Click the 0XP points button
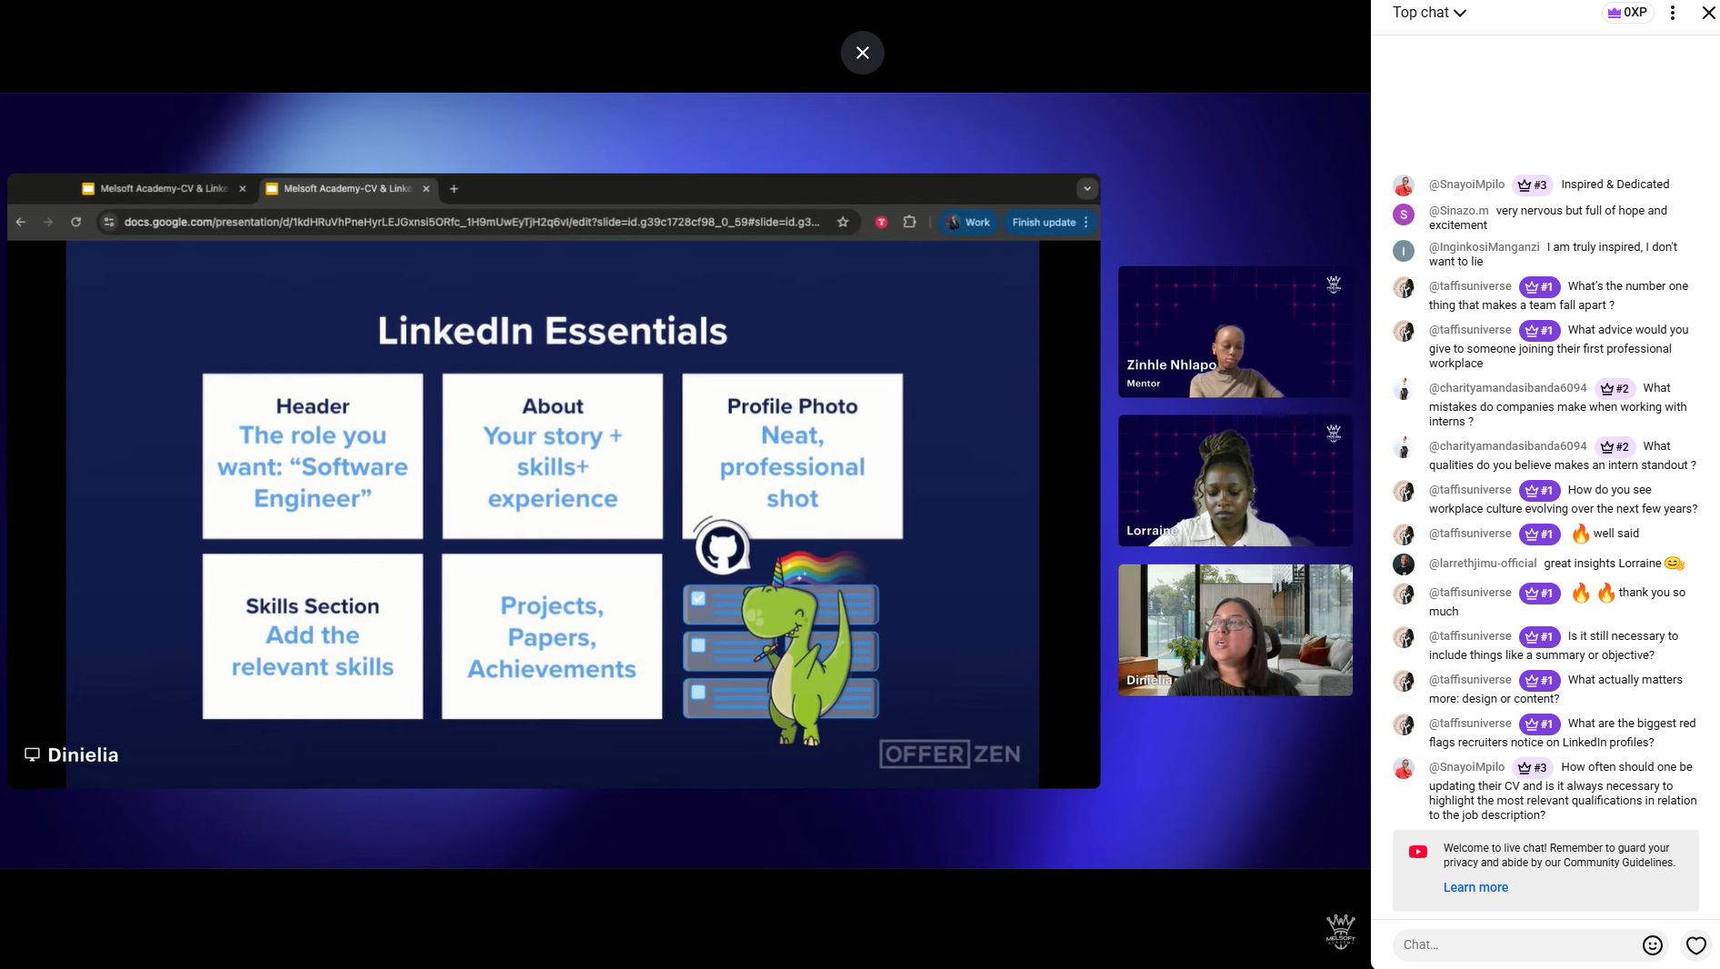 (x=1626, y=13)
